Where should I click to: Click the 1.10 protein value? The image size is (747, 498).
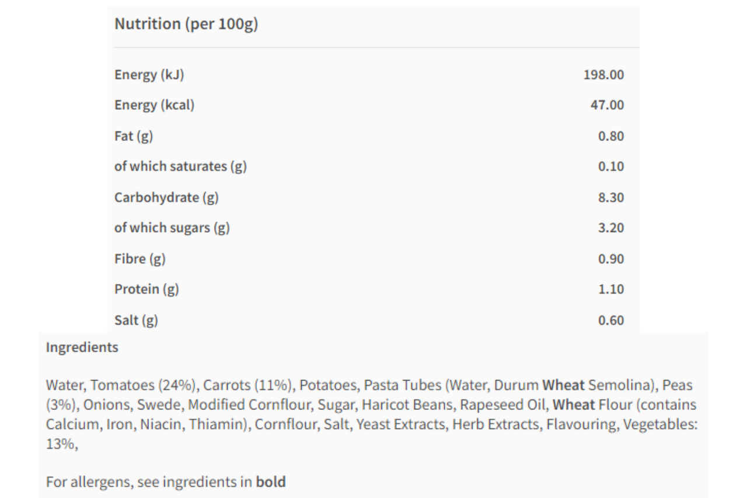pos(610,289)
